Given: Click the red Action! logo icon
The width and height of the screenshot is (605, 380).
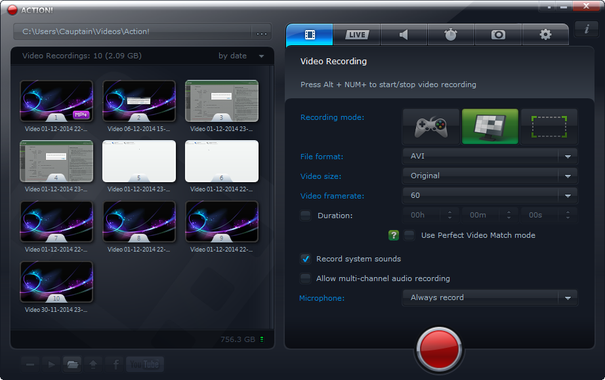Looking at the screenshot, I should click(12, 10).
